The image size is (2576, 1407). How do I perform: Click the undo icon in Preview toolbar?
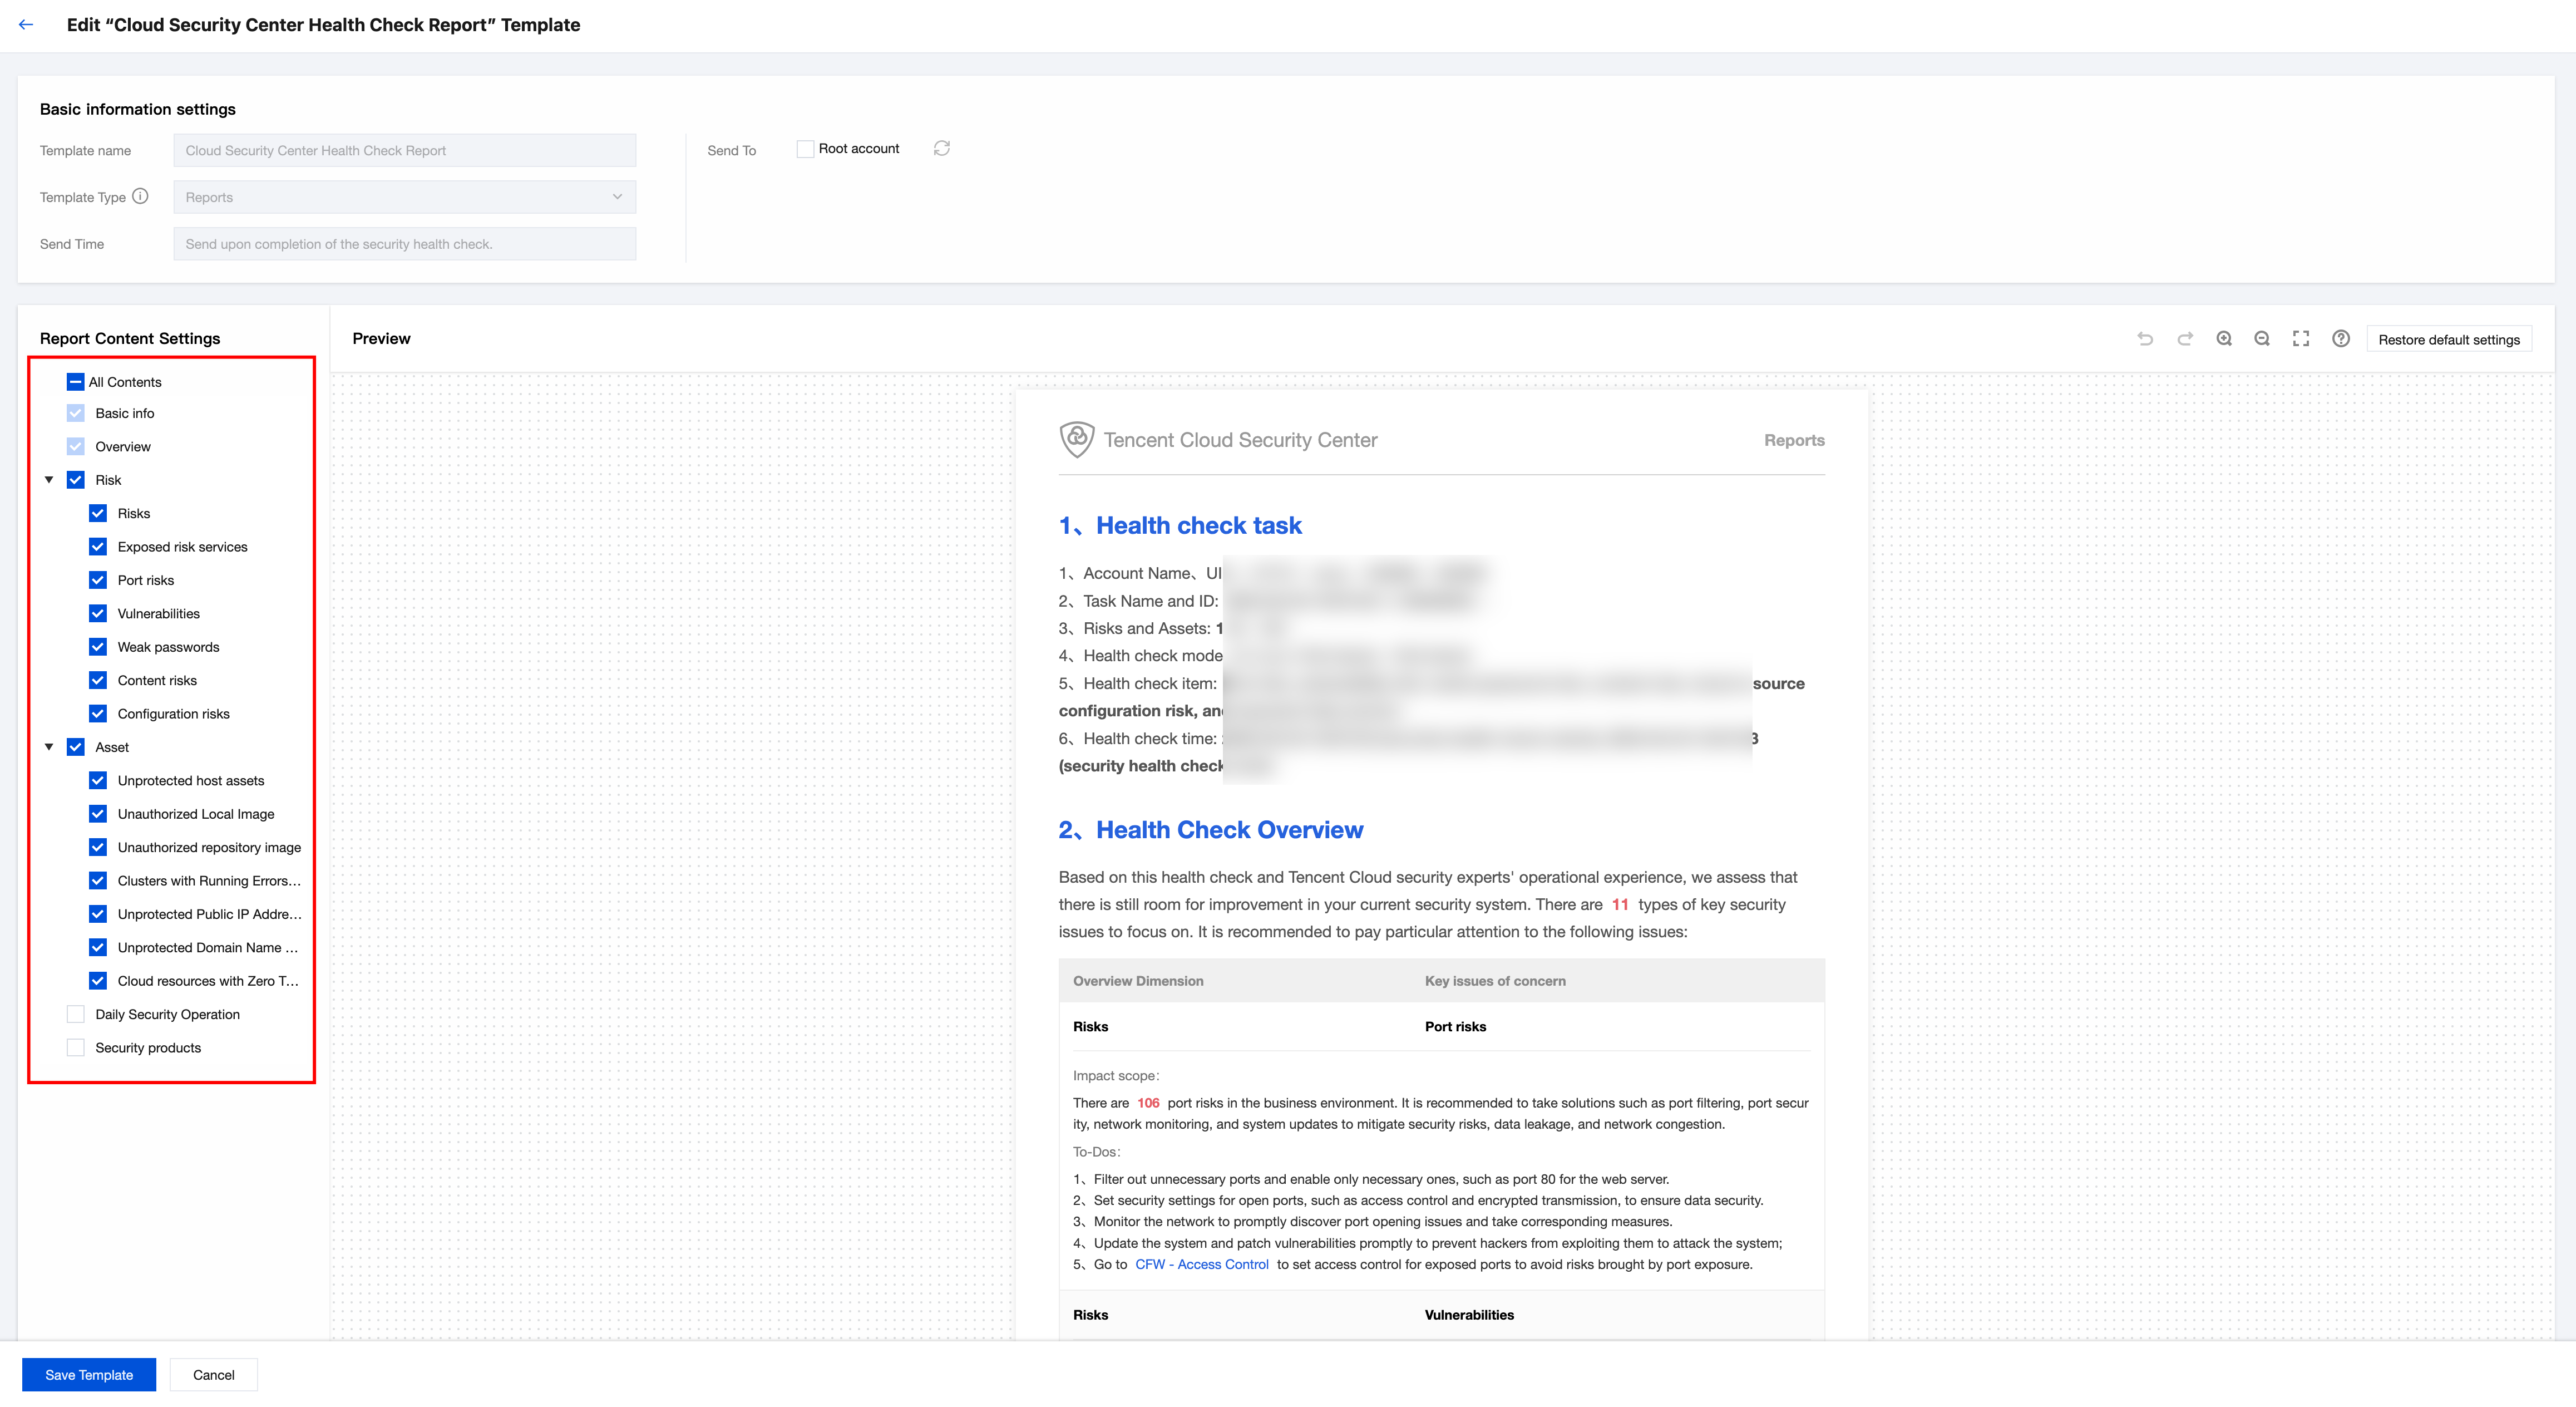tap(2145, 339)
